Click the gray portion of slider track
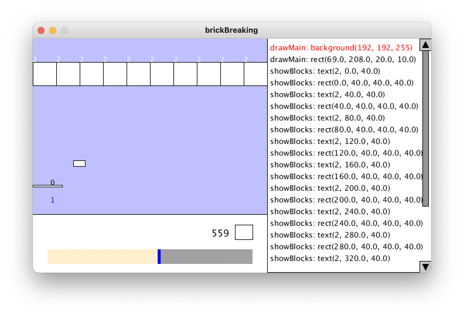The image size is (464, 316). pos(207,257)
